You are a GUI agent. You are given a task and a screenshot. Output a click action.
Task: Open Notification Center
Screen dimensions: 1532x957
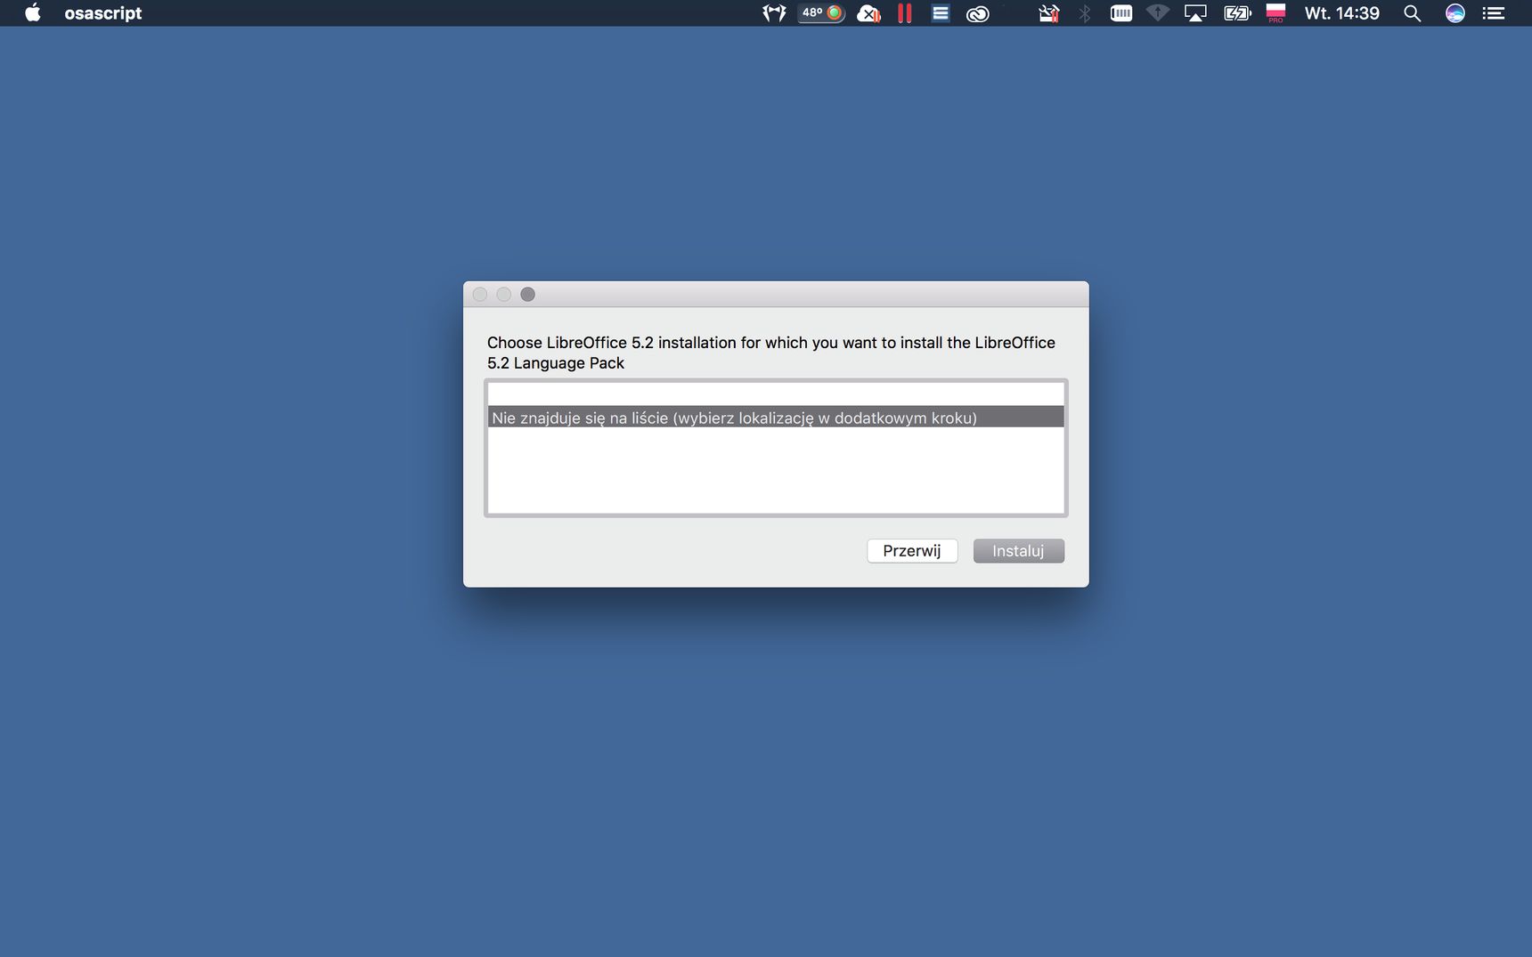1494,12
